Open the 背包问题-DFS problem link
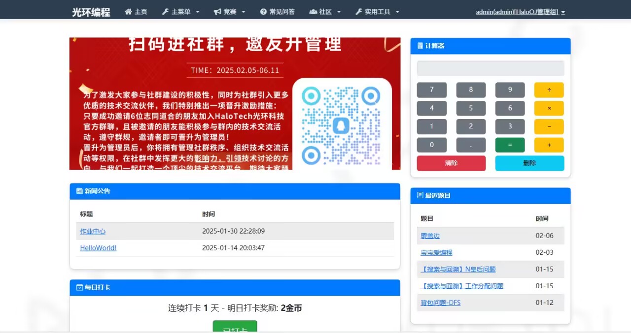 coord(441,303)
